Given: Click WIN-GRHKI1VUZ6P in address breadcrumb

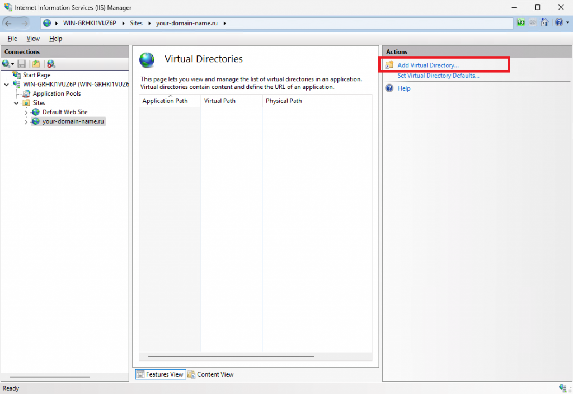Looking at the screenshot, I should point(90,23).
